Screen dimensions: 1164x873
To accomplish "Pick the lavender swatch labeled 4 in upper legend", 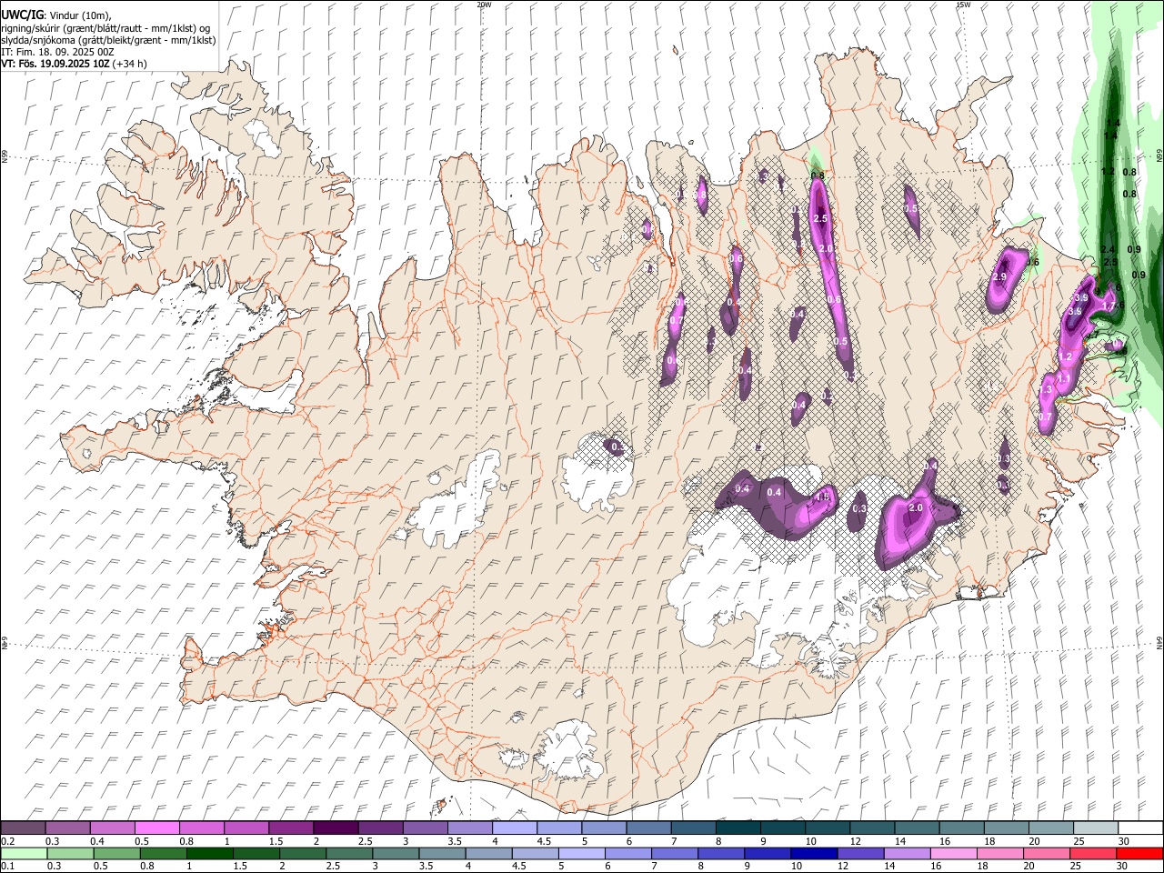I will point(515,828).
